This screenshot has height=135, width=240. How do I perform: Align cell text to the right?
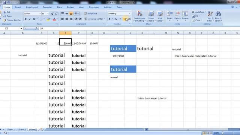click(71, 19)
